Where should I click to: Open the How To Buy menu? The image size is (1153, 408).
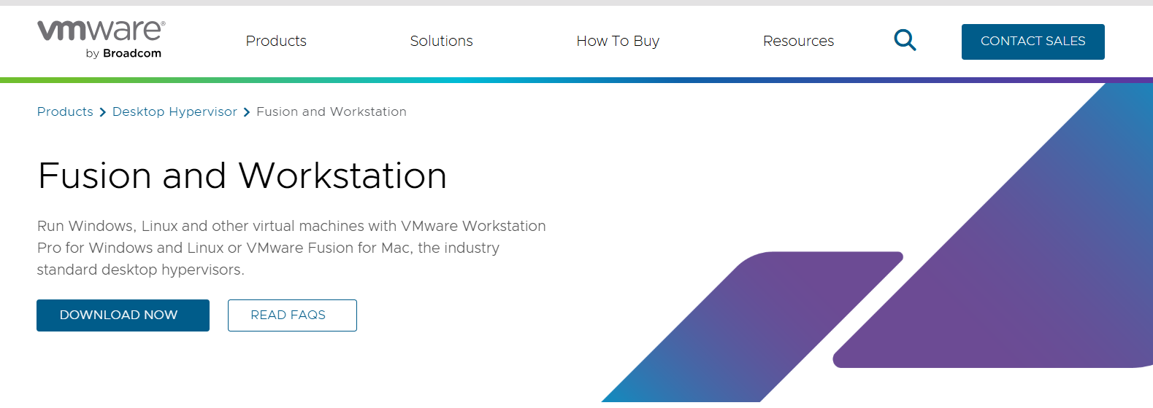pyautogui.click(x=618, y=41)
